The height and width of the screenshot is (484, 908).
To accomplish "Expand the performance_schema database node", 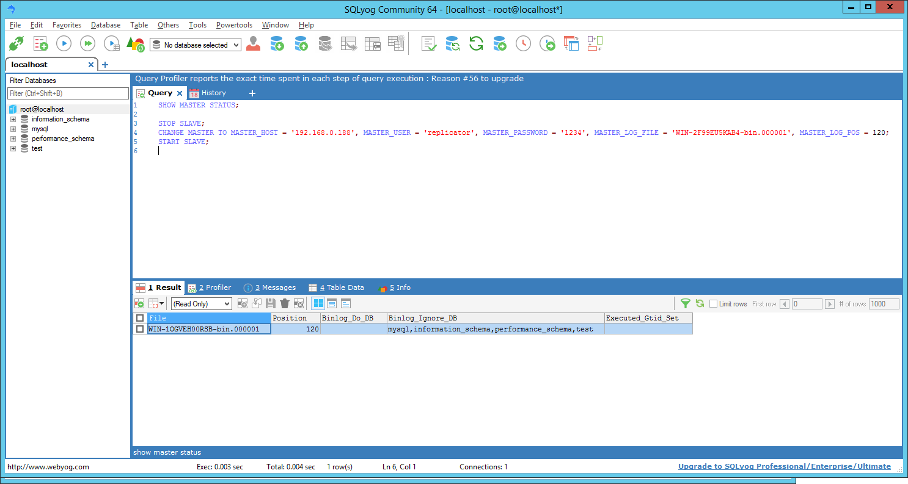I will coord(13,139).
